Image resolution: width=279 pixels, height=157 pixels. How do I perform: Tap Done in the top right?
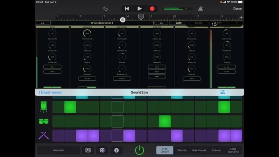(x=237, y=9)
